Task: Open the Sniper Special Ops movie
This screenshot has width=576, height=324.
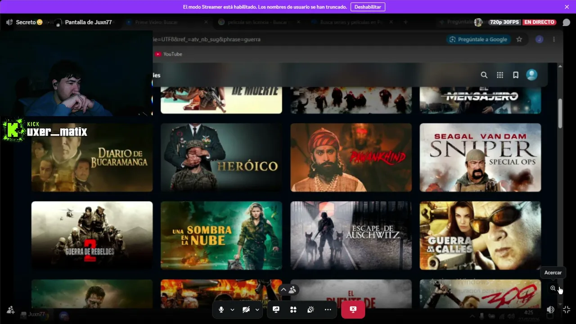Action: click(x=480, y=157)
